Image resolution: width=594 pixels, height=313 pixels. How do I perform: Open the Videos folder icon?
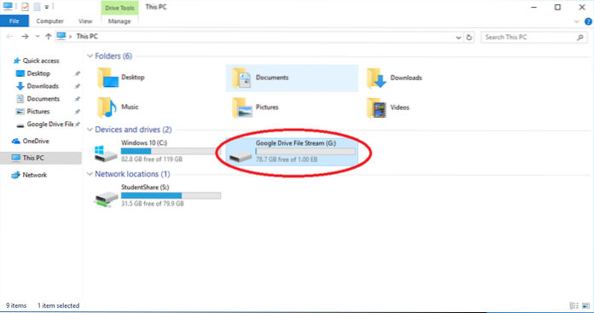click(377, 108)
